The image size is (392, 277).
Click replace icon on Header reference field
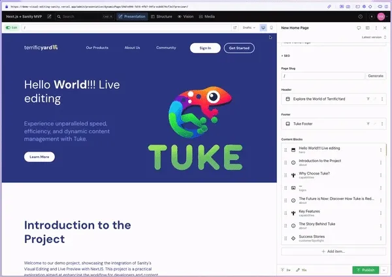(368, 99)
